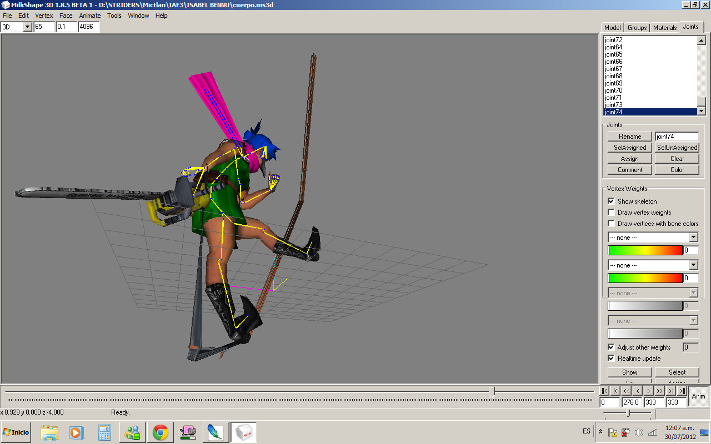Open the File menu

click(7, 16)
